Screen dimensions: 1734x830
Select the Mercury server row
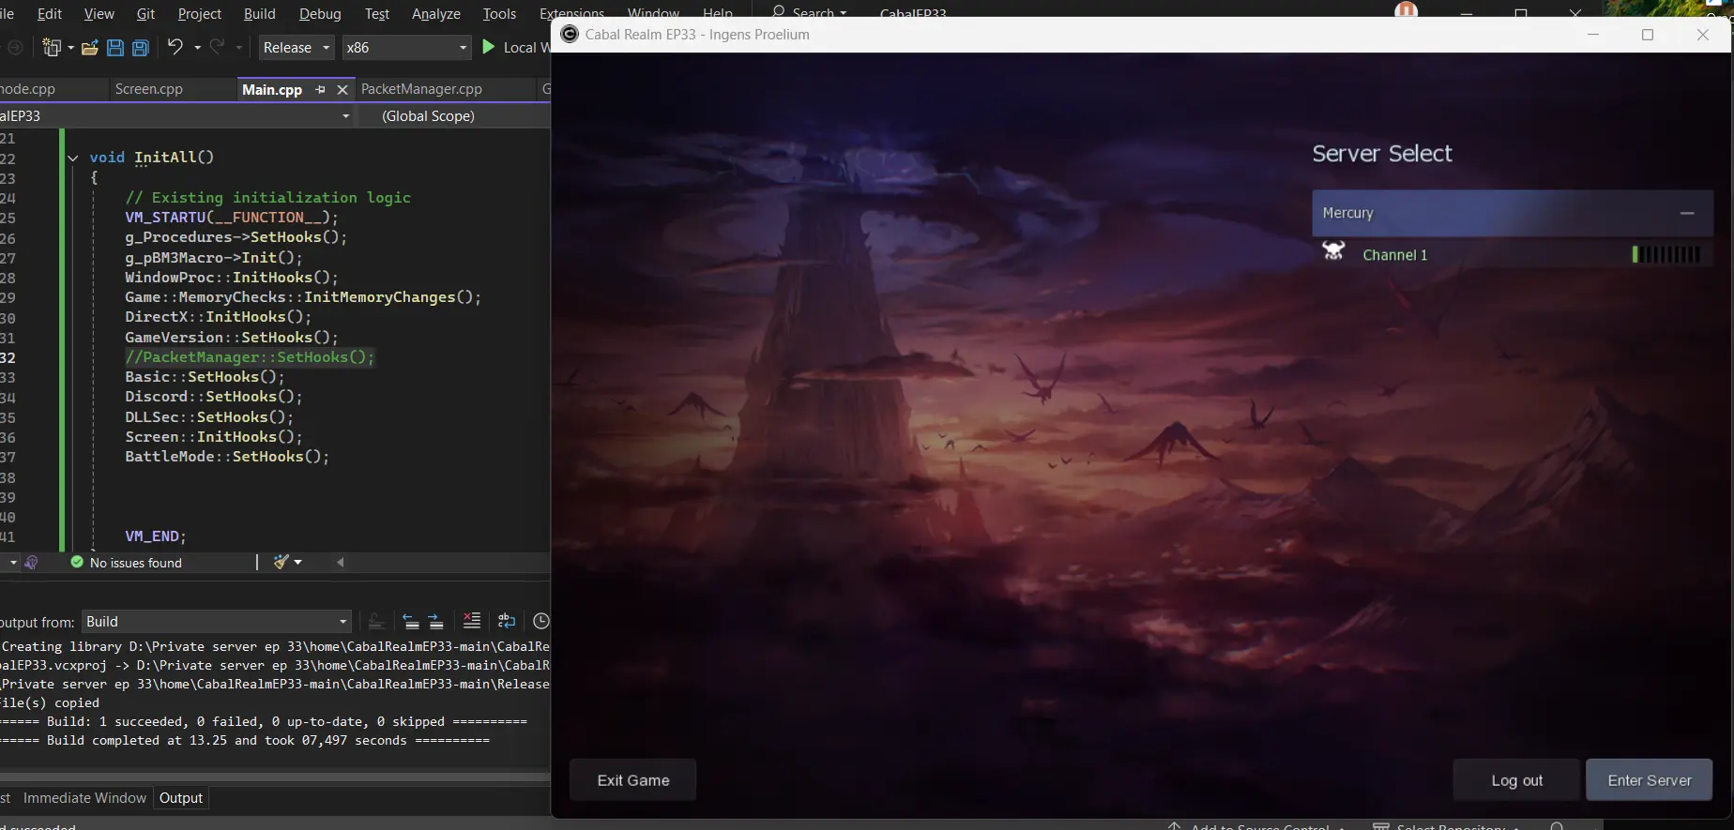click(1513, 213)
